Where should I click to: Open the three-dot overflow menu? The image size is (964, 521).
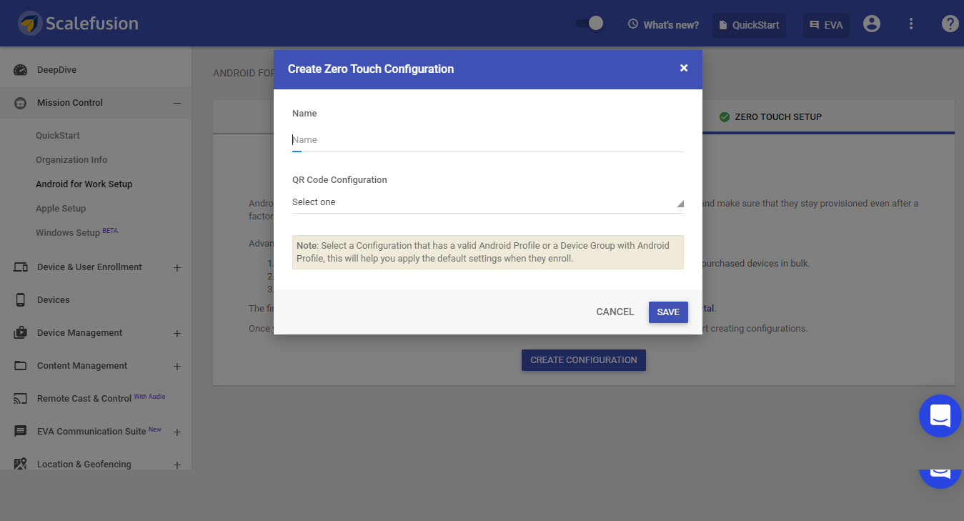click(910, 23)
